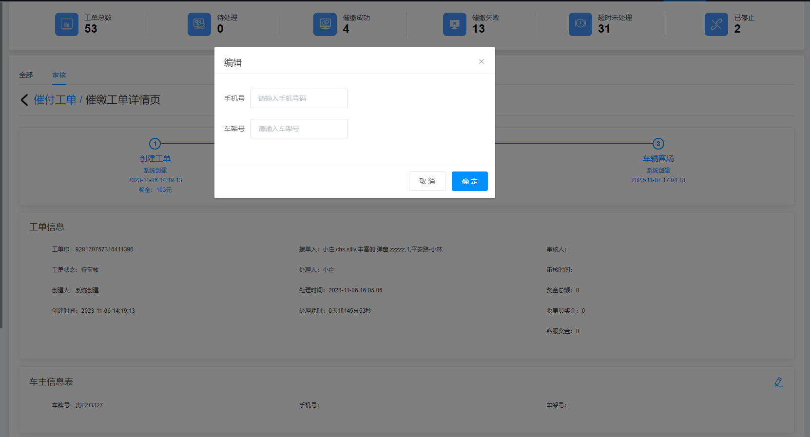Click the back arrow beside 催付工单
This screenshot has height=437, width=810.
click(24, 100)
